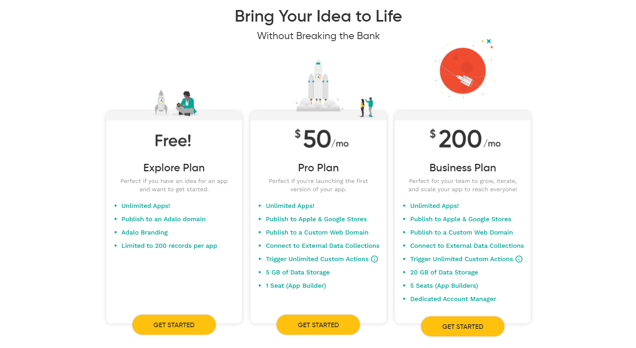The image size is (636, 348).
Task: Click the info icon in Pro Plan
Action: (374, 259)
